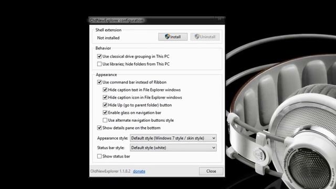The image size is (336, 189).
Task: Click the Close button at dialog bottom
Action: pos(211,171)
